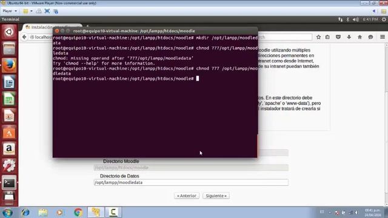Open the Player dropdown menu in VMware
The height and width of the screenshot is (218, 388).
pyautogui.click(x=10, y=11)
